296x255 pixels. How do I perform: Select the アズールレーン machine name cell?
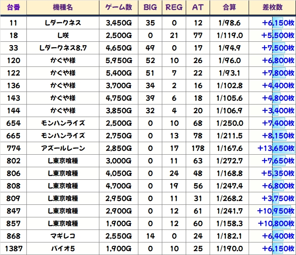(63, 148)
